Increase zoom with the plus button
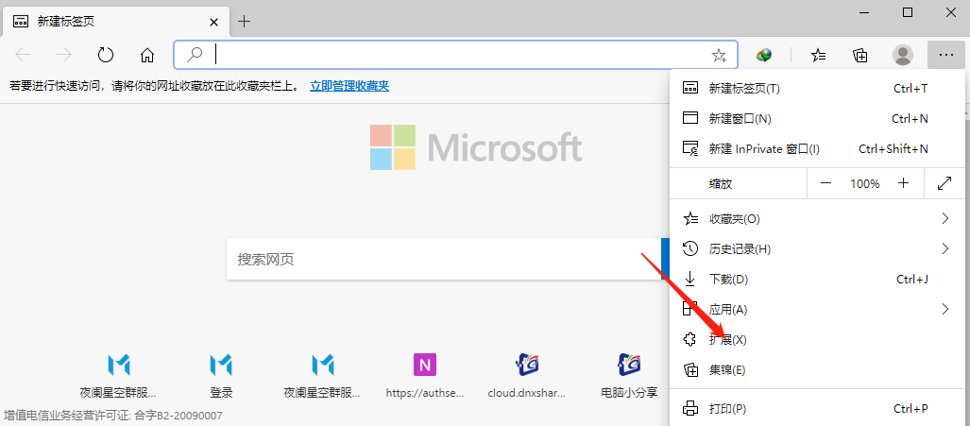This screenshot has width=970, height=426. tap(903, 183)
